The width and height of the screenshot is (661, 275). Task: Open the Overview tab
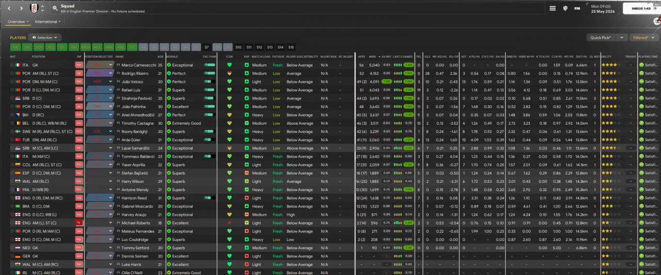(x=18, y=22)
